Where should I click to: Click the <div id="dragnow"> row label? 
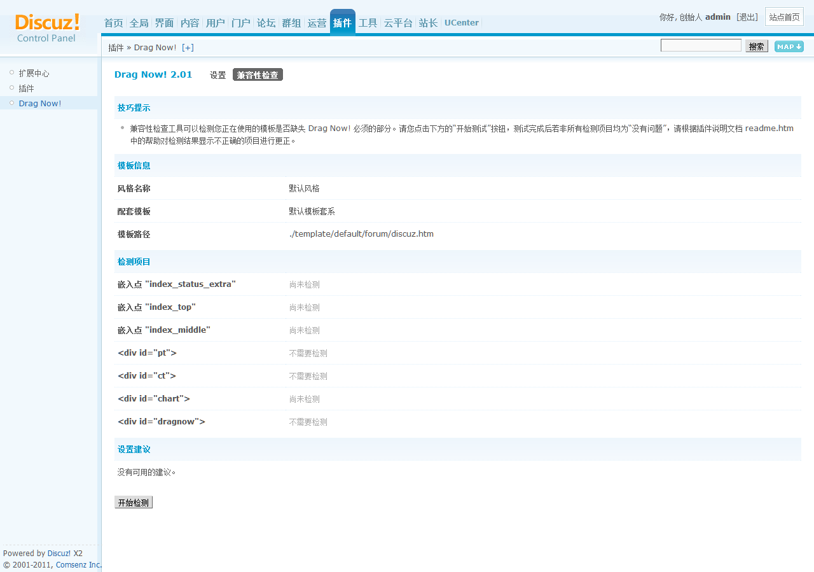tap(162, 422)
